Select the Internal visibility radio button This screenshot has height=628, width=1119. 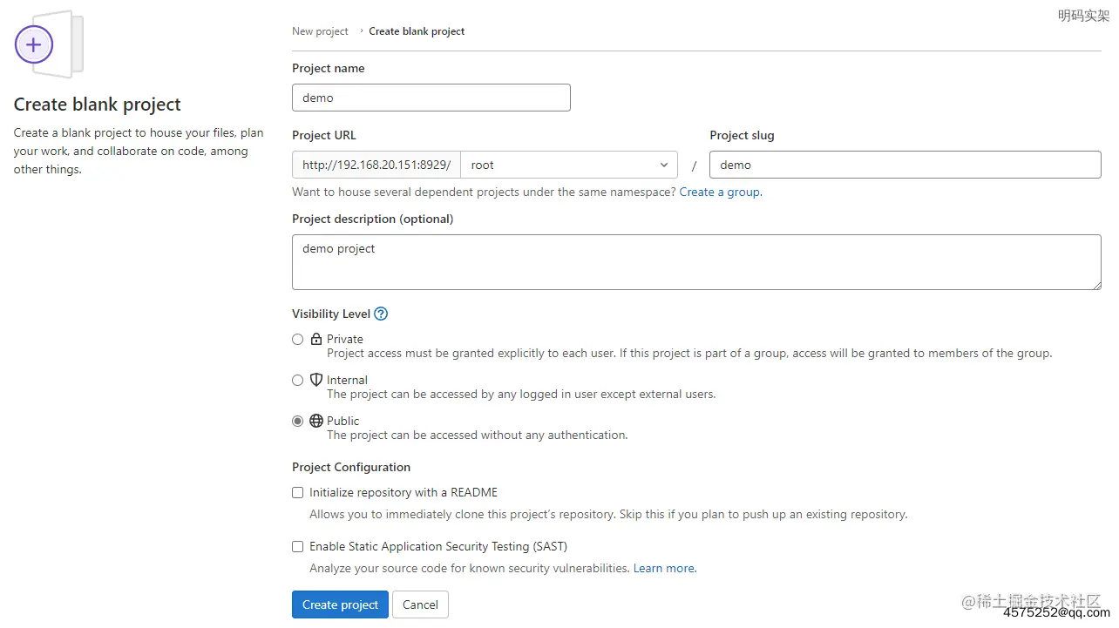tap(298, 381)
